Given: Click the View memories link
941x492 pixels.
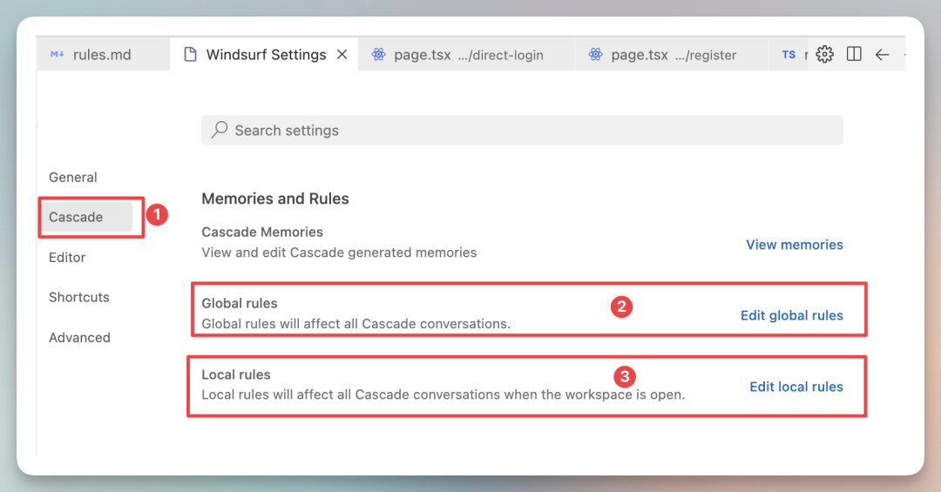Looking at the screenshot, I should (795, 244).
